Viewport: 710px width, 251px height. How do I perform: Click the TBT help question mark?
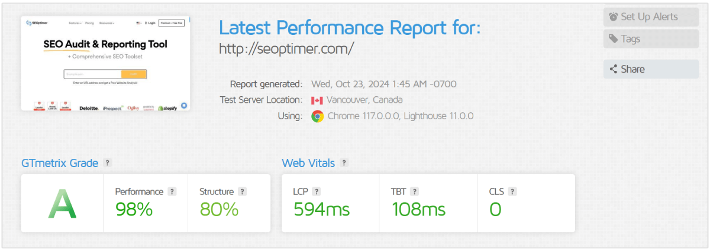(415, 191)
